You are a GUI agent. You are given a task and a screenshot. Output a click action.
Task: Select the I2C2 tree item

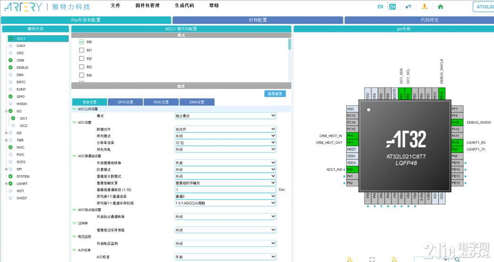coord(24,126)
